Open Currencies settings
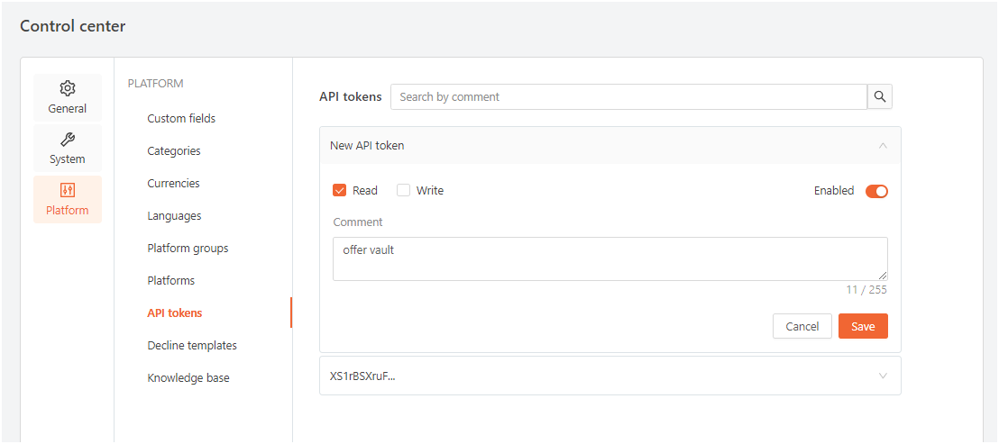Viewport: 999px width, 444px height. point(173,183)
